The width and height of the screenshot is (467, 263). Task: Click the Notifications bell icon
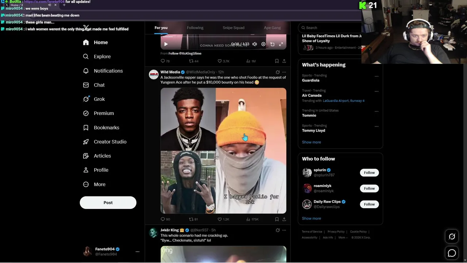pos(86,71)
